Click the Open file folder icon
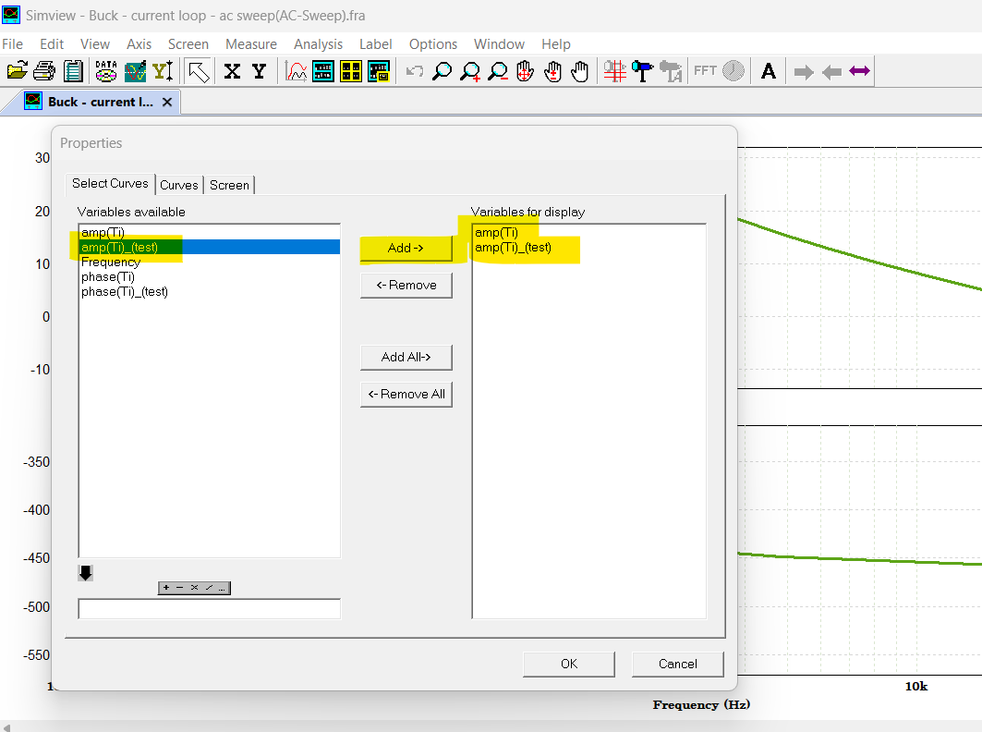 [17, 71]
